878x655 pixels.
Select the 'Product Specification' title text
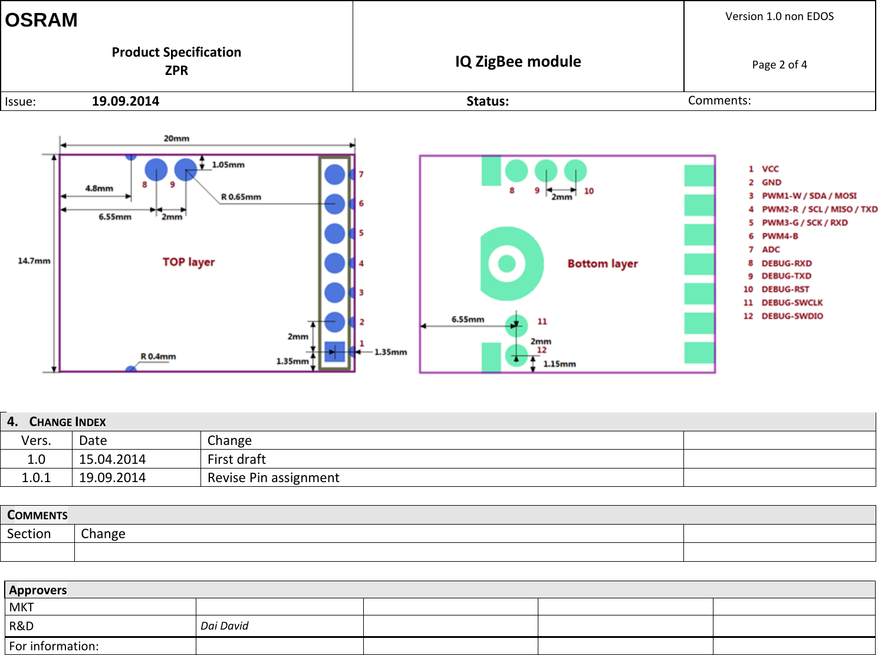click(176, 52)
